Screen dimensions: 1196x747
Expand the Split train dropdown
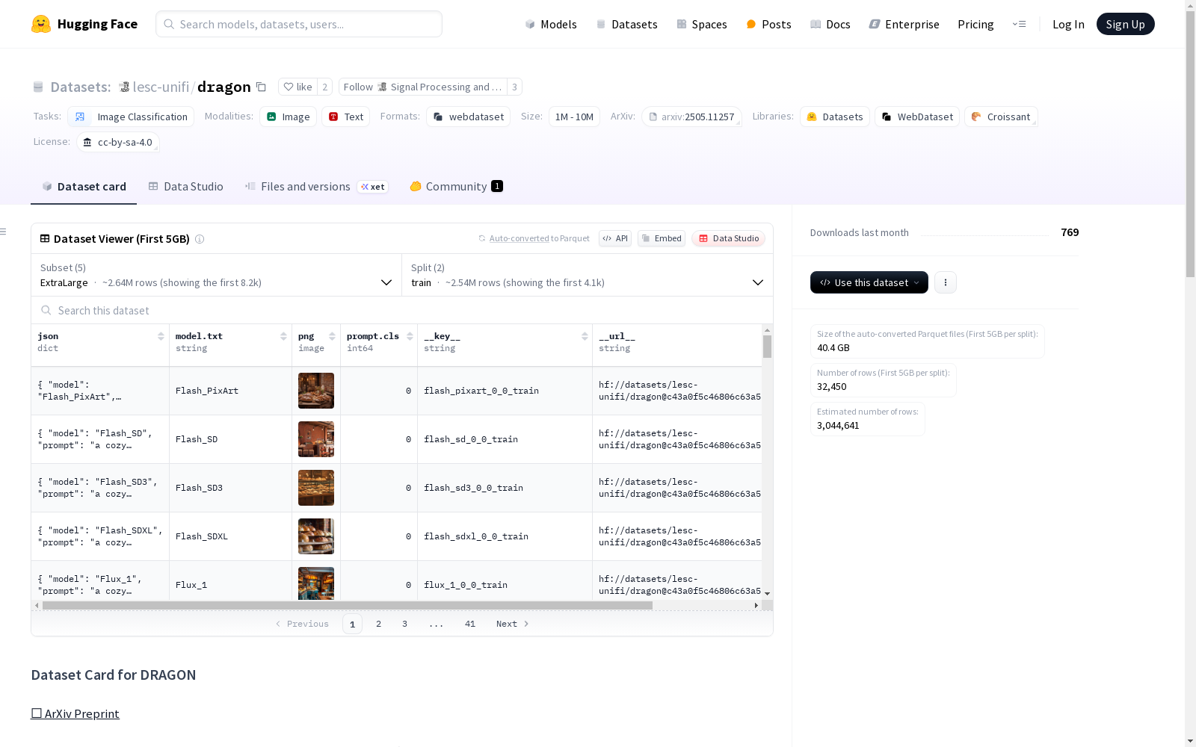coord(588,275)
